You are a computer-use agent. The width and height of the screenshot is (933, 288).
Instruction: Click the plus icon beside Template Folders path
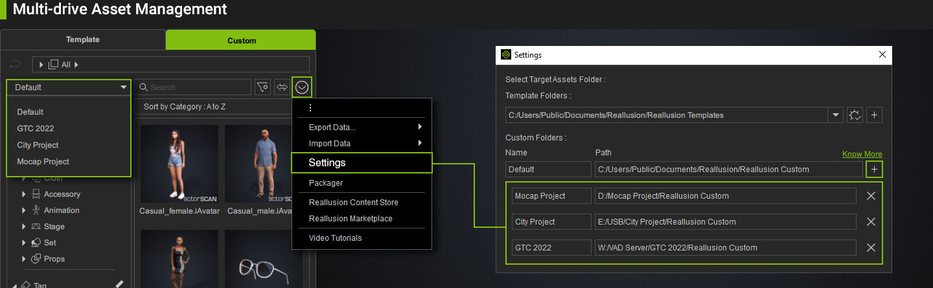(874, 115)
